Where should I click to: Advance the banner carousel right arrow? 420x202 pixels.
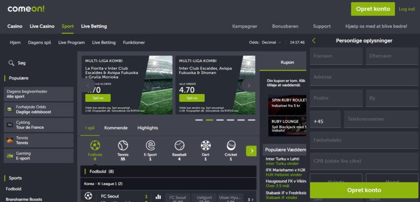click(249, 86)
